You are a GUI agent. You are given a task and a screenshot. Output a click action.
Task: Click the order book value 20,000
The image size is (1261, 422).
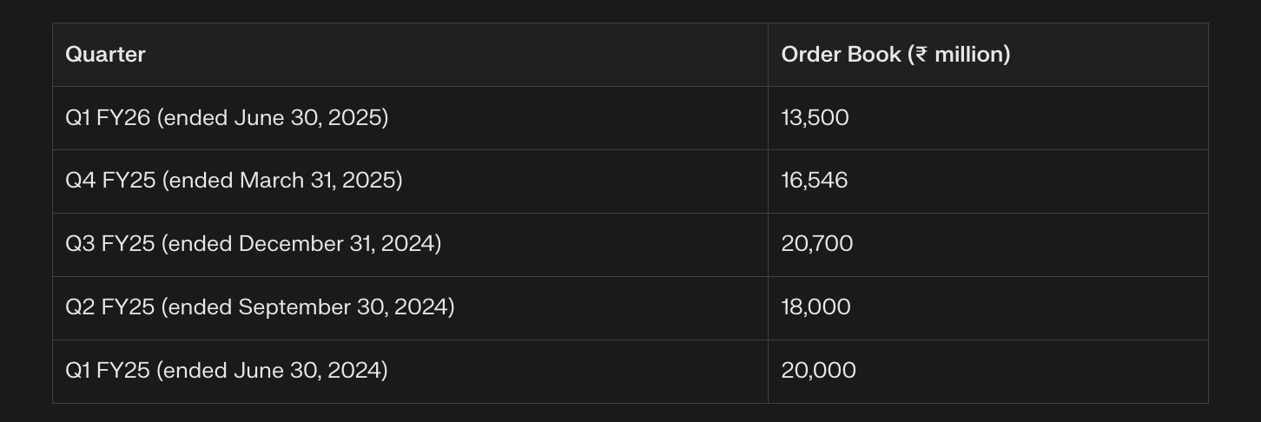(x=818, y=371)
